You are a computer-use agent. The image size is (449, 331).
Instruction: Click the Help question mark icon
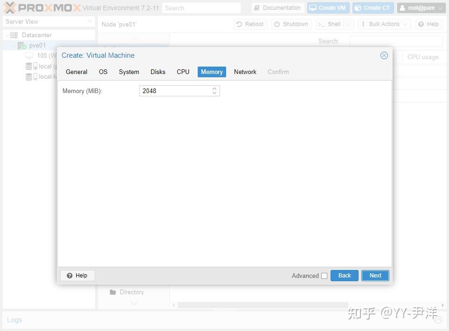421,24
